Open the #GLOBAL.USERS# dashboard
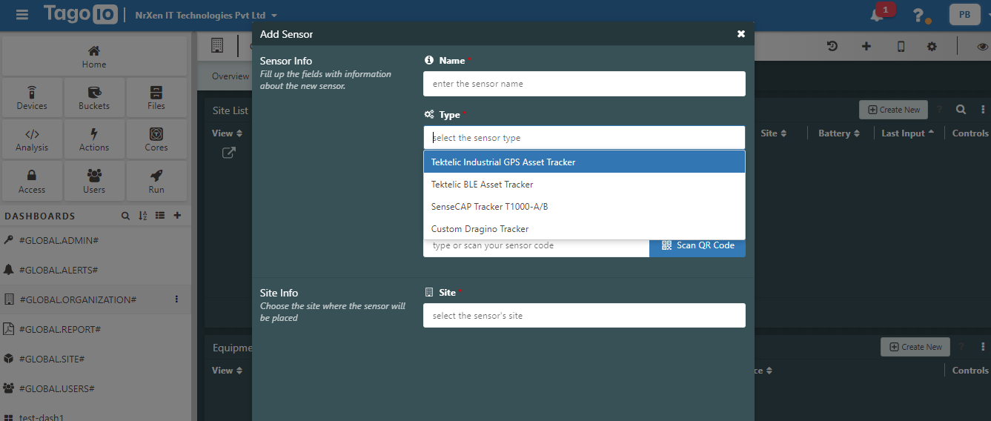The height and width of the screenshot is (421, 991). click(57, 388)
